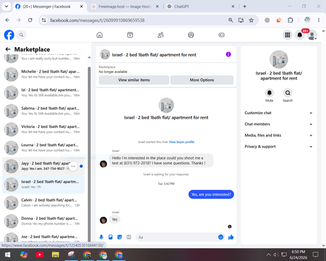This screenshot has height=261, width=326.
Task: Open the emoji picker in message box
Action: (220, 237)
